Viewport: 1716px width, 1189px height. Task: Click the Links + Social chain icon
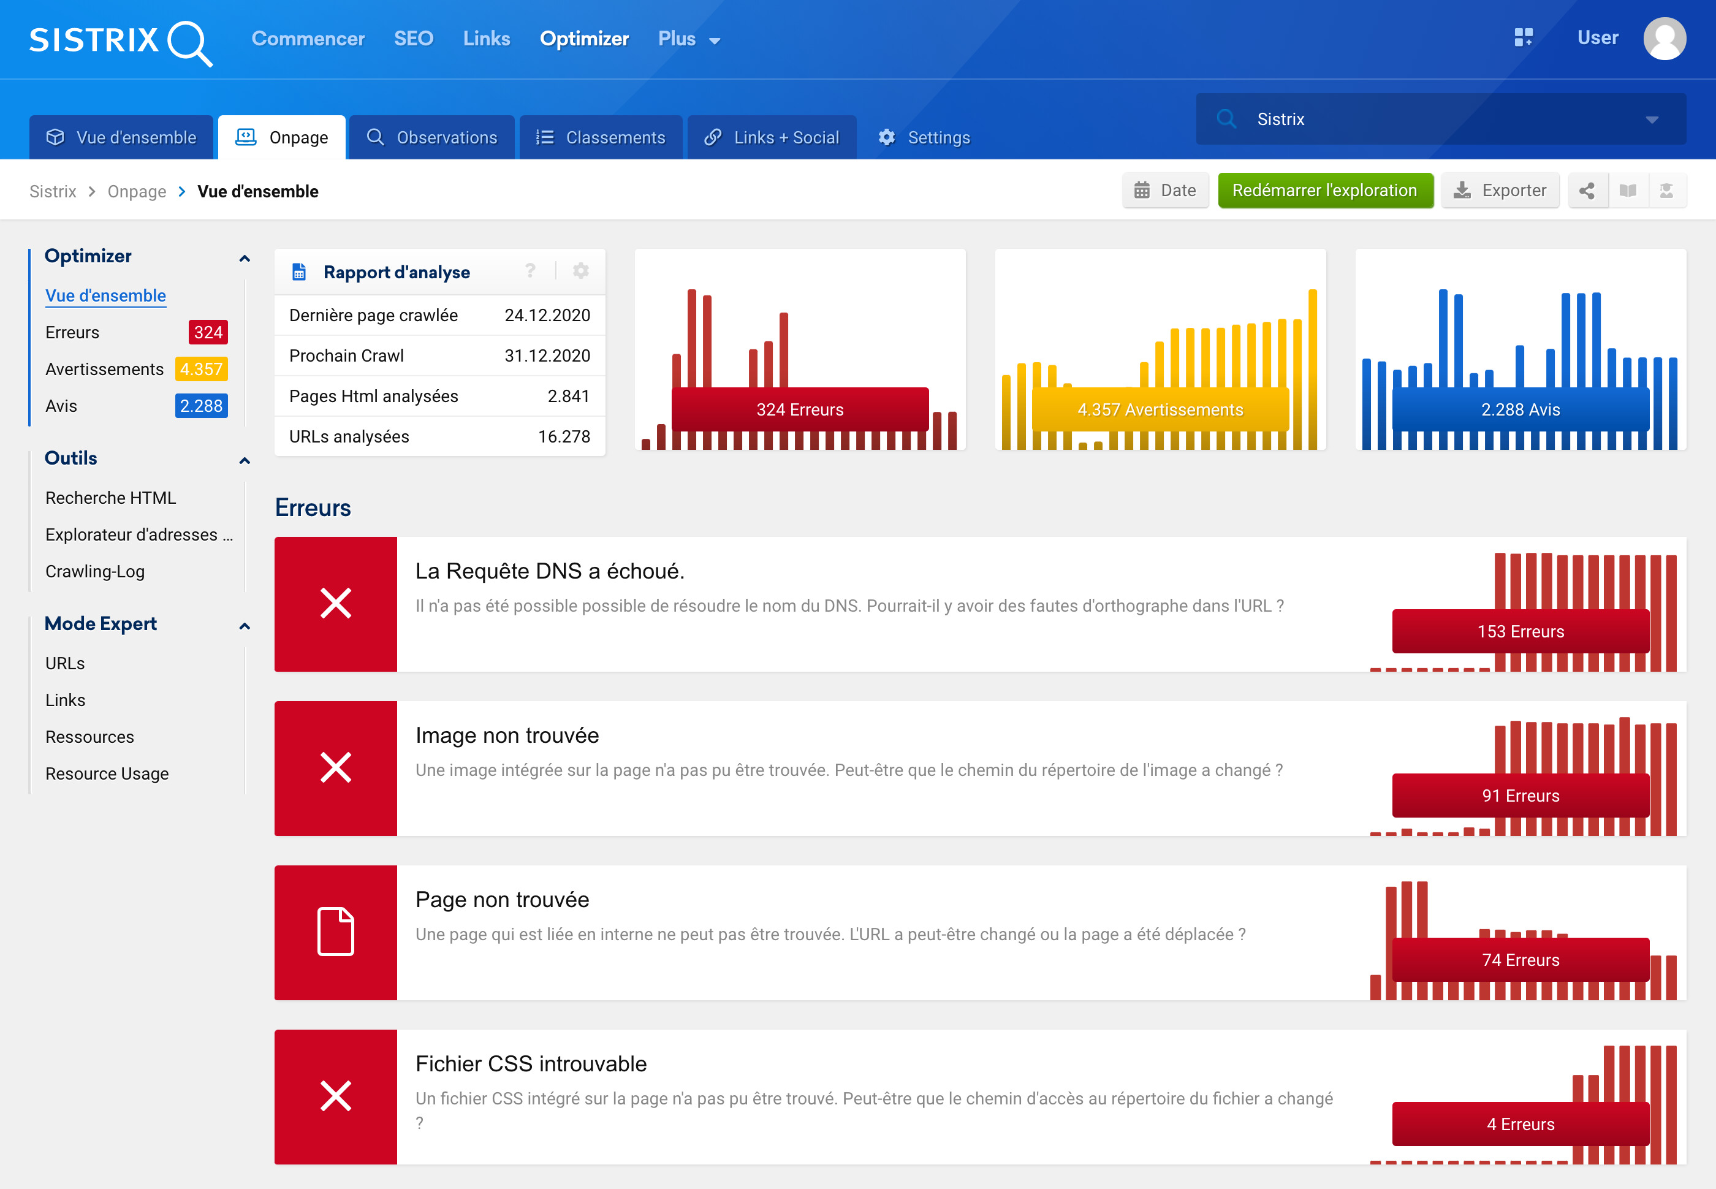click(716, 135)
